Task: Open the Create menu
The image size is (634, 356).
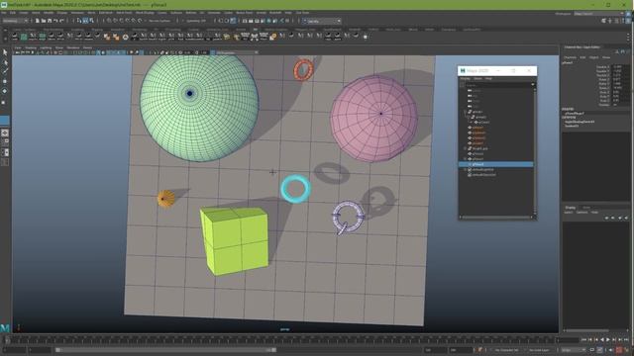Action: (x=24, y=13)
